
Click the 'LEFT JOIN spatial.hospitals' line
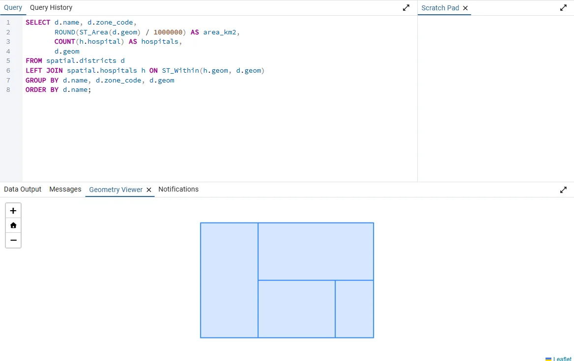coord(145,71)
